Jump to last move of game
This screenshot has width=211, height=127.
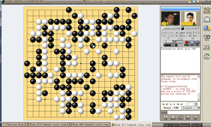coord(182,104)
